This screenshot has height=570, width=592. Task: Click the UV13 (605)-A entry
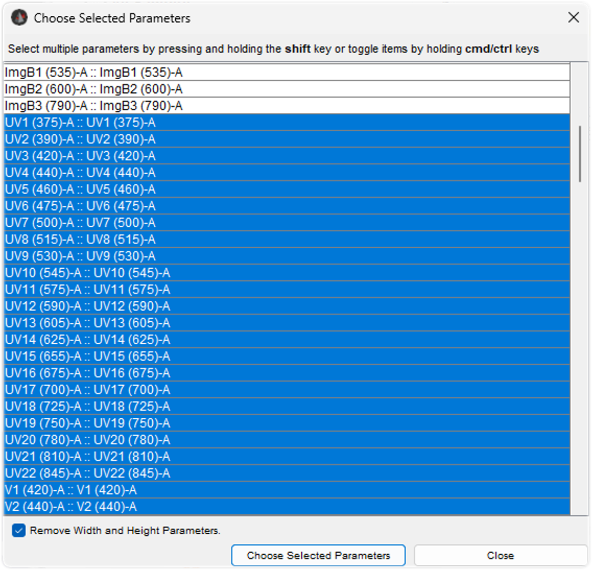[x=88, y=323]
